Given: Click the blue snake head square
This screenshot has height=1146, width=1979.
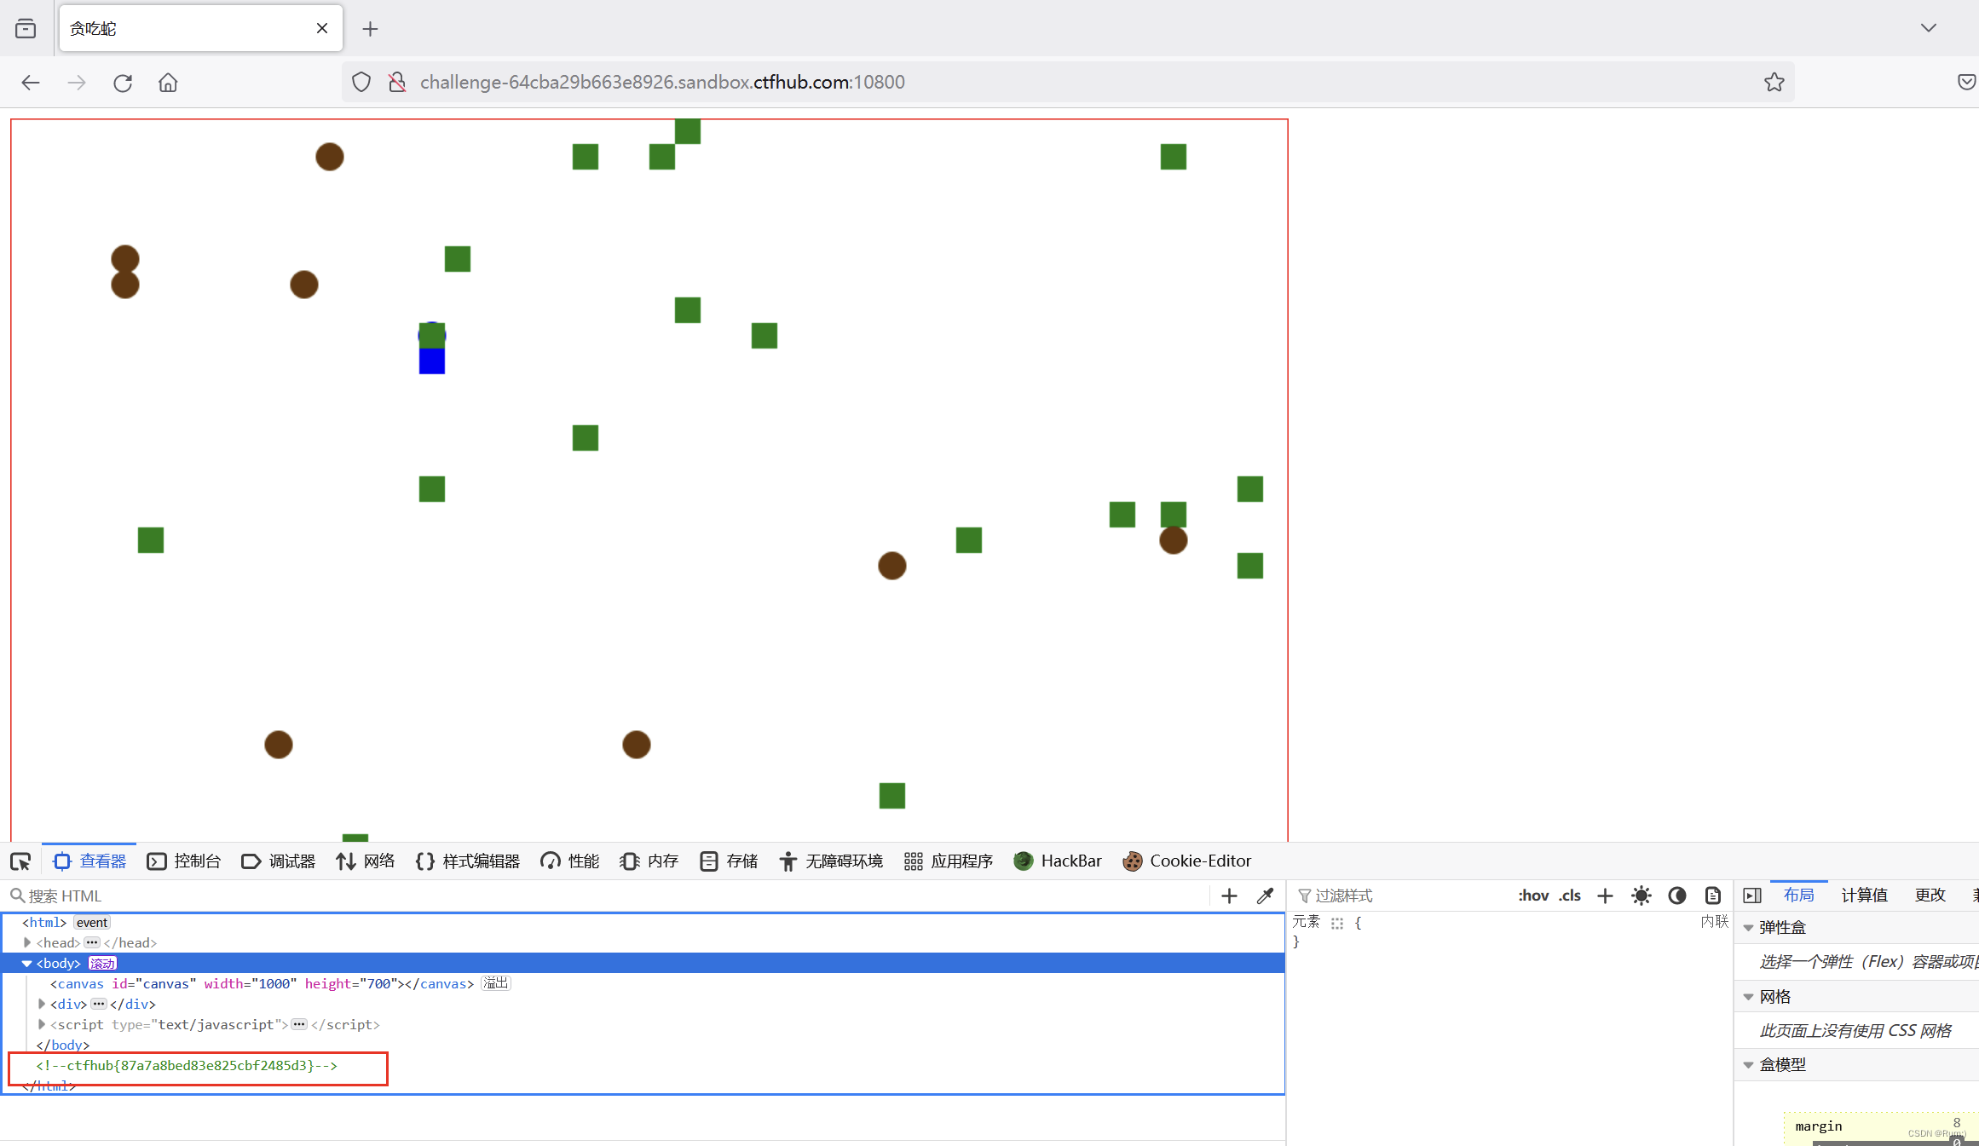Looking at the screenshot, I should coord(432,361).
